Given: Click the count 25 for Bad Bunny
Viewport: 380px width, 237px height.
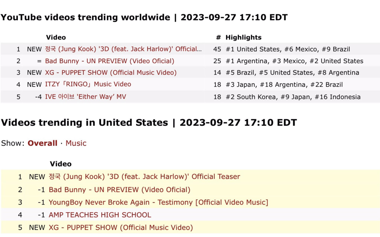Looking at the screenshot, I should tap(217, 61).
